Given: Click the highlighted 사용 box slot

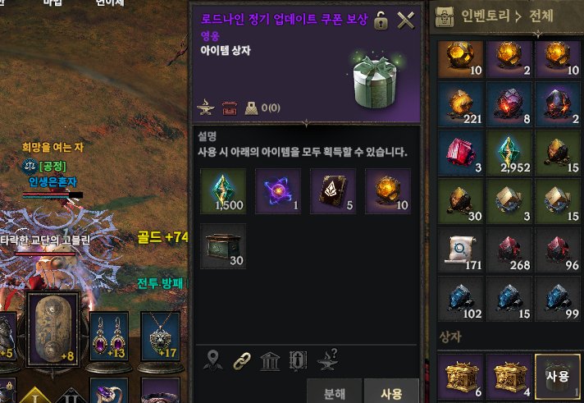Looking at the screenshot, I should (x=558, y=377).
